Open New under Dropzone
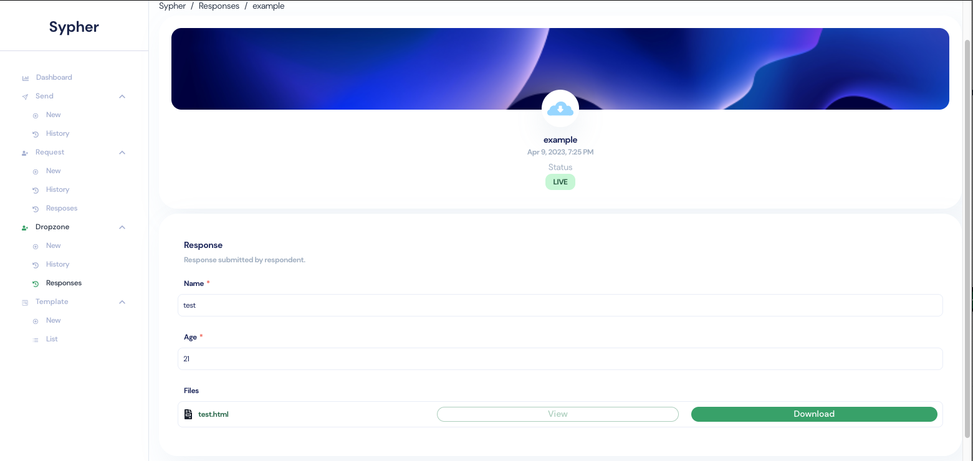This screenshot has width=973, height=461. 54,245
